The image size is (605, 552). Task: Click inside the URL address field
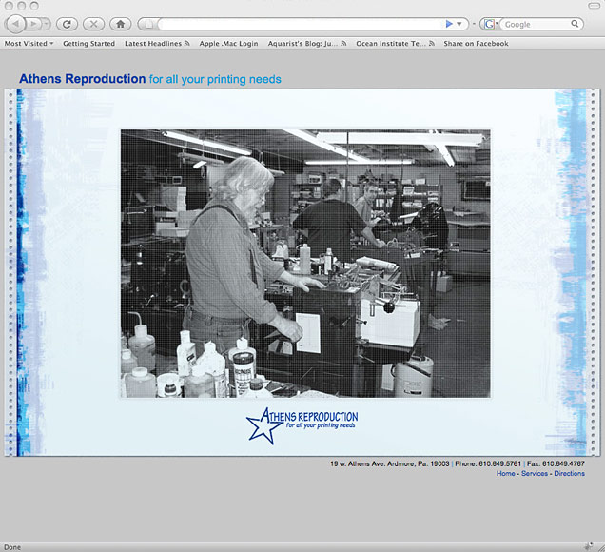295,24
